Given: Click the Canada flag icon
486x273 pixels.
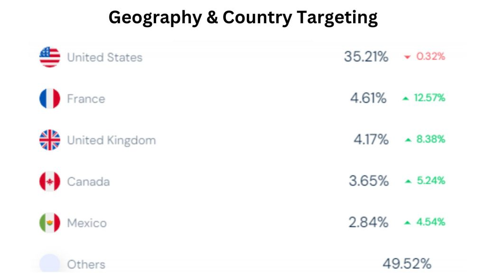Looking at the screenshot, I should [x=50, y=182].
